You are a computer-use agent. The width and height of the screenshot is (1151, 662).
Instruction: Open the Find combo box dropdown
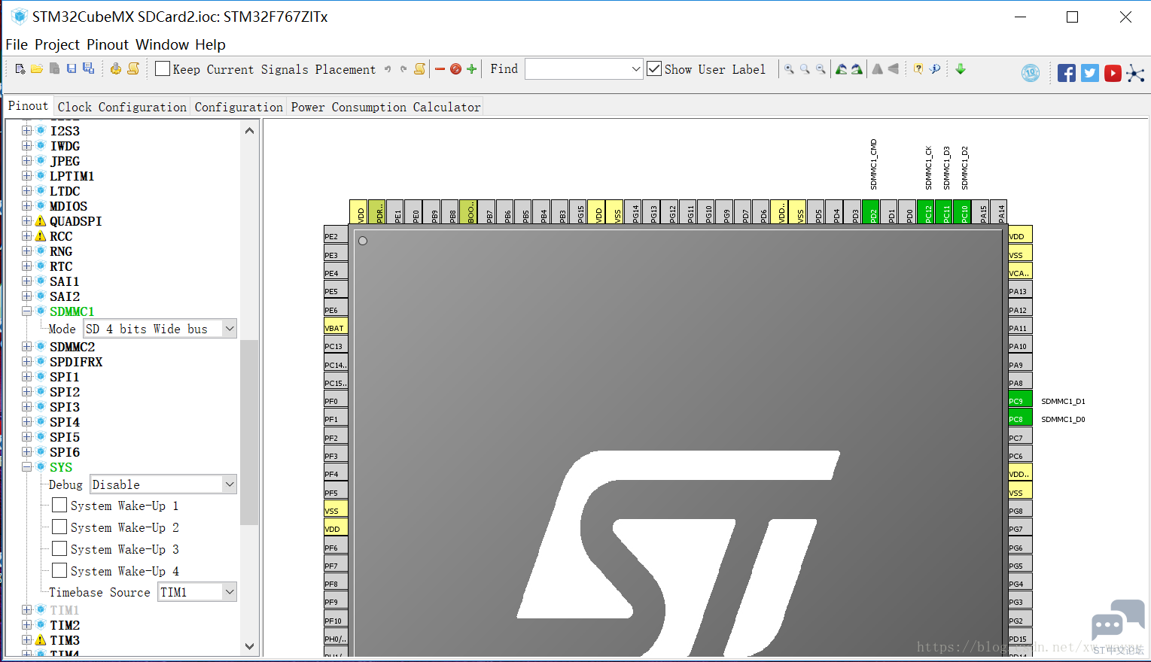[636, 69]
